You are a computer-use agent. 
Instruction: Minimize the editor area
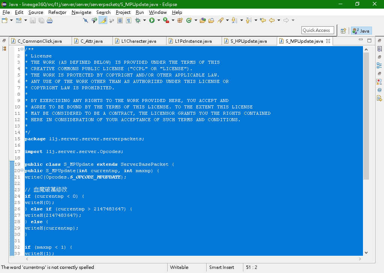[x=361, y=40]
